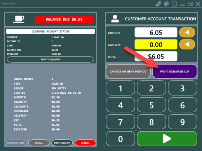Tap the number 9 keypad key
The height and width of the screenshot is (151, 202).
coord(183,122)
